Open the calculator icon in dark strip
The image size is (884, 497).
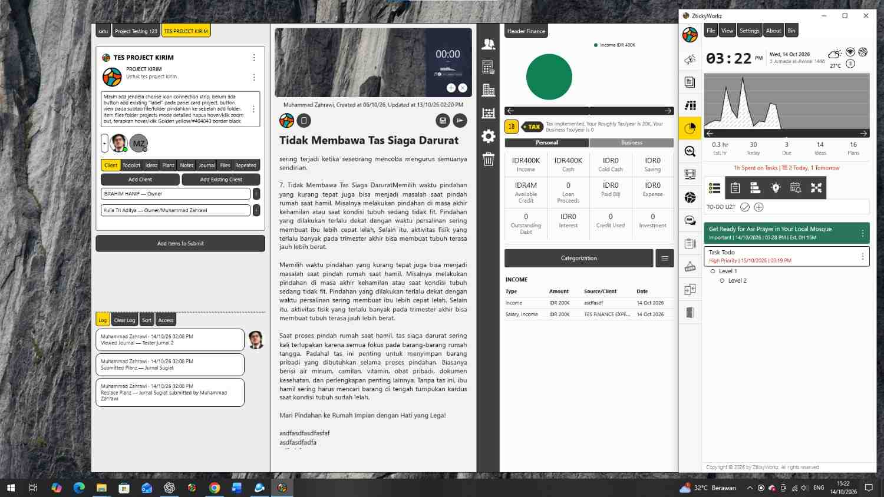coord(488,67)
